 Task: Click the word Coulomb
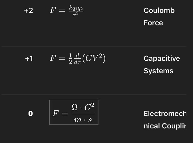[x=159, y=11]
